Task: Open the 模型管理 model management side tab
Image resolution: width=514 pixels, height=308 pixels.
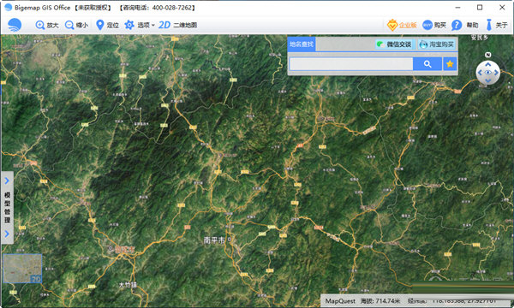Action: 7,208
